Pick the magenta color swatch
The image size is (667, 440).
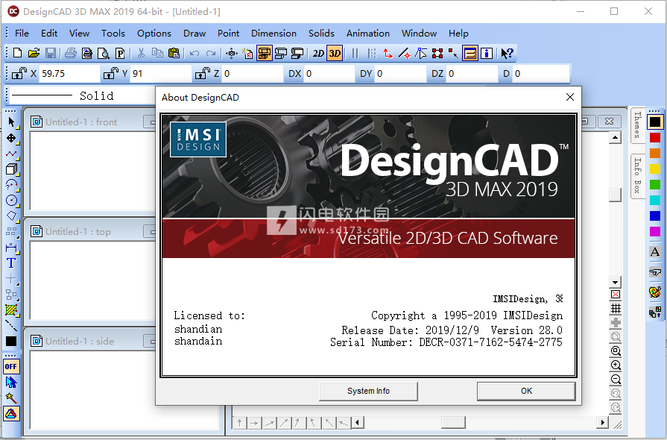pyautogui.click(x=655, y=231)
